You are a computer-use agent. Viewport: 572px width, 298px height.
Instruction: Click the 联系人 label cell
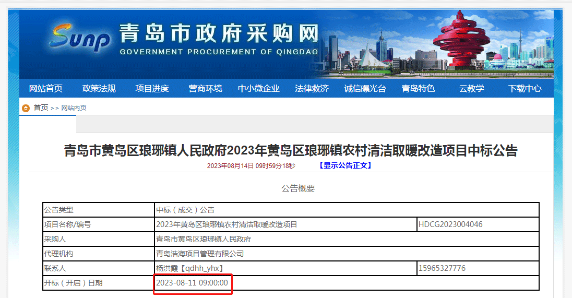pos(99,268)
